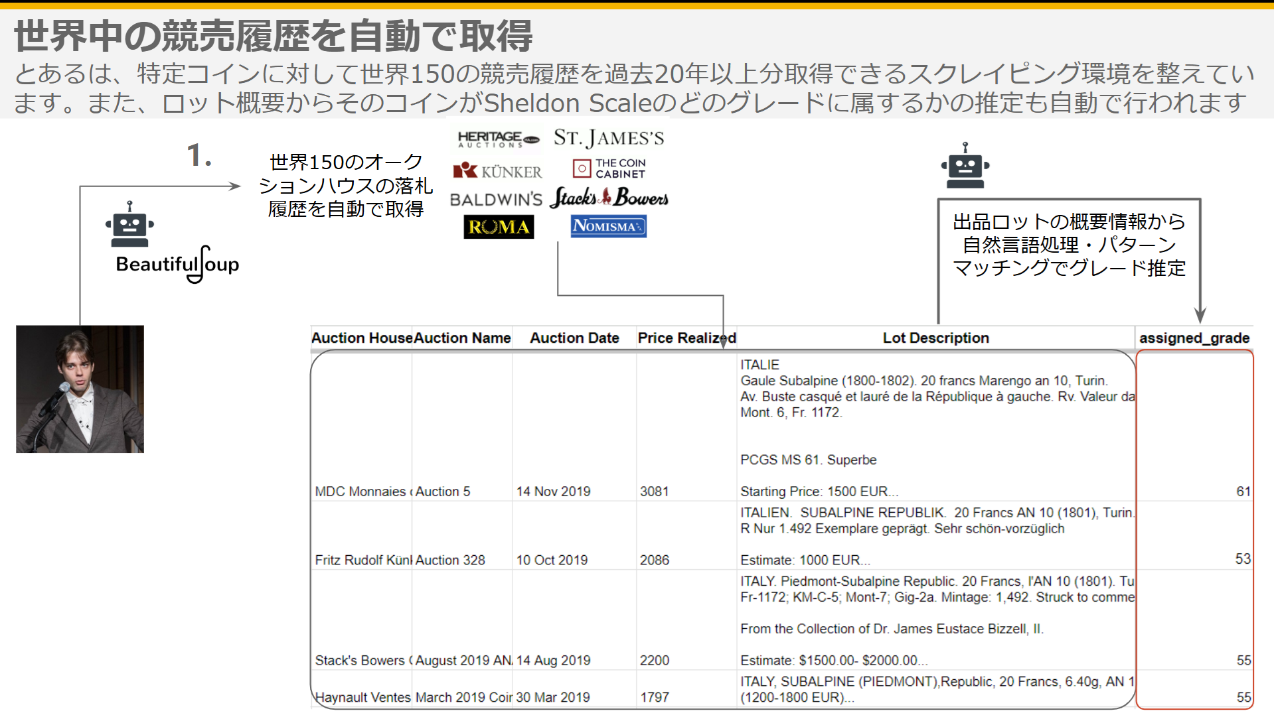Click the Auction House column header

coord(362,338)
